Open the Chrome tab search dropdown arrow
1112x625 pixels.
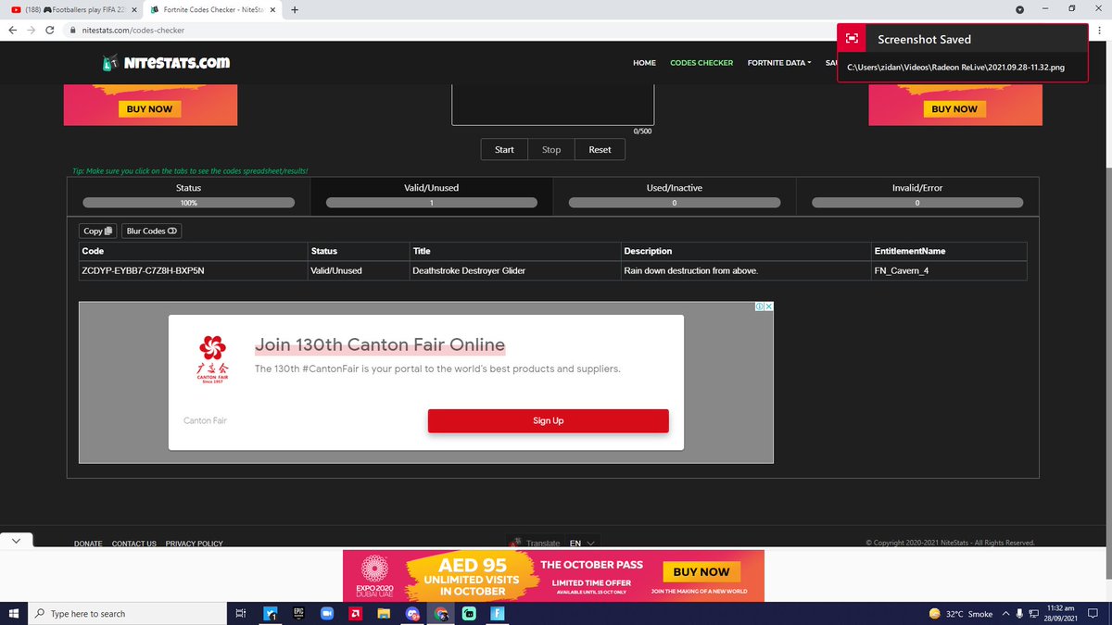(1019, 9)
